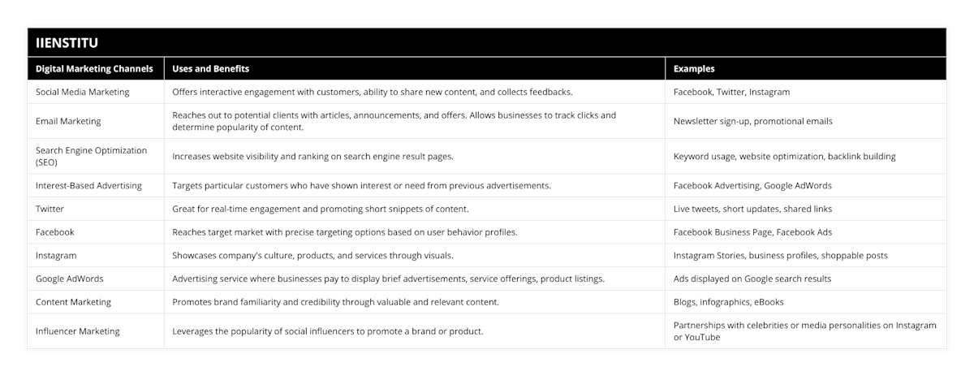
Task: Select the "Ads displayed on Google search results" cell
Action: tap(752, 279)
